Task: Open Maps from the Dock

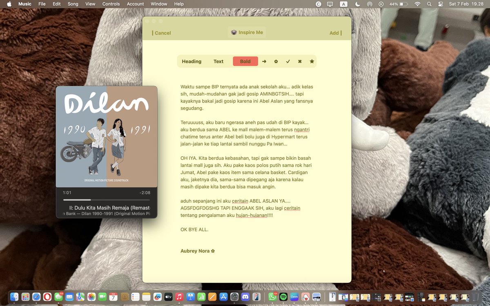Action: pyautogui.click(x=80, y=297)
